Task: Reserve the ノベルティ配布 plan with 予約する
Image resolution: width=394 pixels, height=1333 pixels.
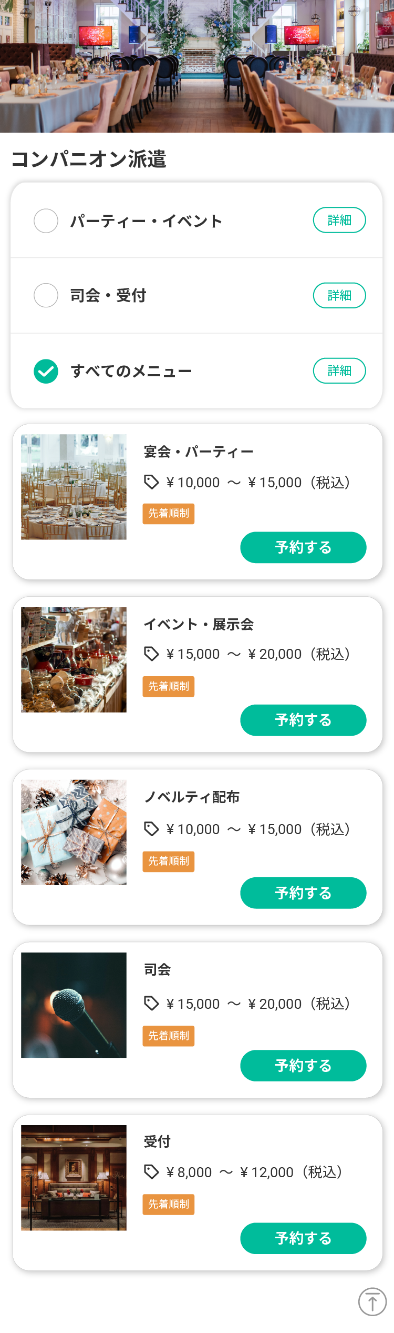Action: tap(303, 893)
